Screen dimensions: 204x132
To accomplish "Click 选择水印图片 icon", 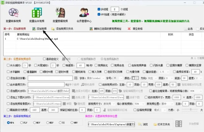I will (x=74, y=91).
